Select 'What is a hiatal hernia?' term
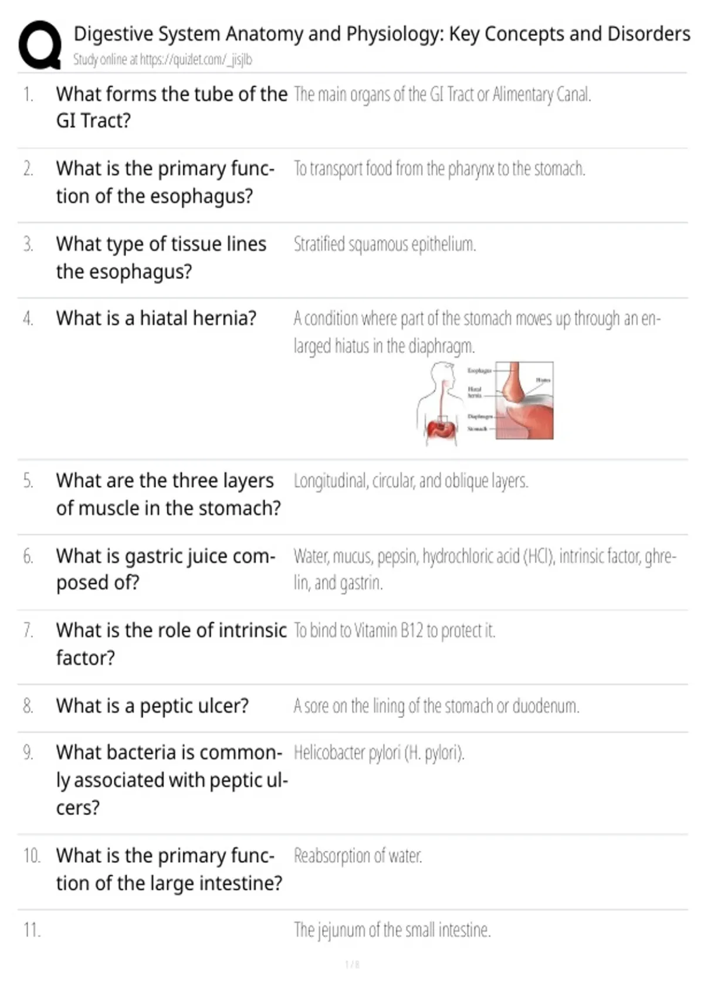704x997 pixels. (x=156, y=318)
